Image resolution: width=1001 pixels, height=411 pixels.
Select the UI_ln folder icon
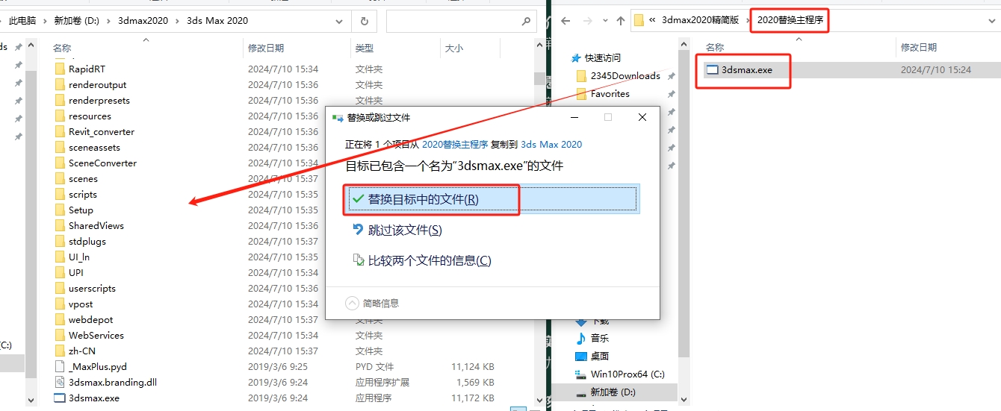61,257
